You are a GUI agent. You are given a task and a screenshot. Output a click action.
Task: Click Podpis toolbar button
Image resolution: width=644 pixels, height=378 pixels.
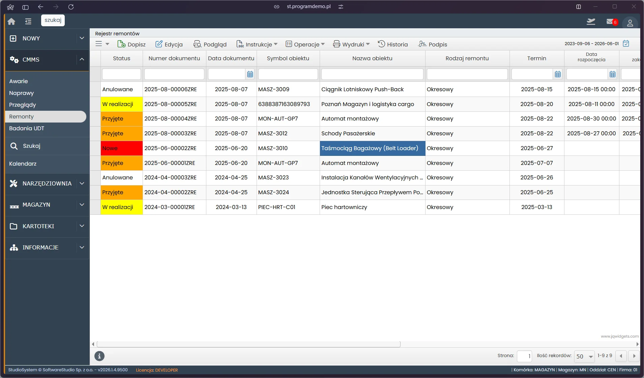coord(433,44)
